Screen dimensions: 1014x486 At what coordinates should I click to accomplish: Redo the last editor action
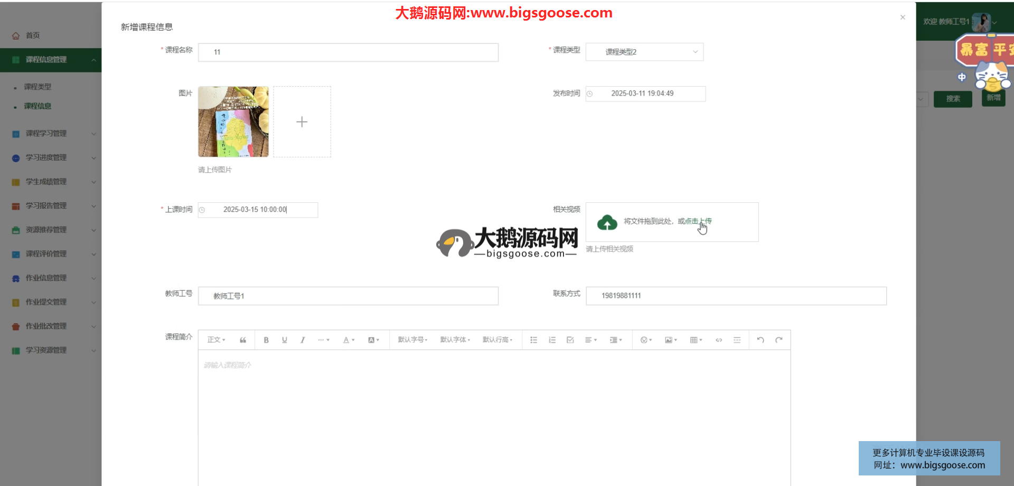(x=778, y=340)
